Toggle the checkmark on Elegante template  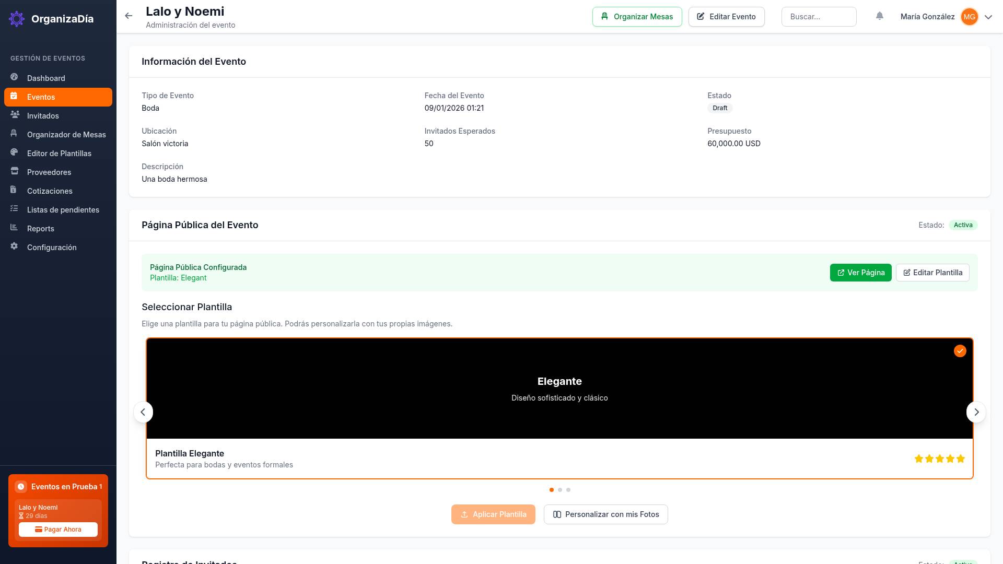[960, 351]
